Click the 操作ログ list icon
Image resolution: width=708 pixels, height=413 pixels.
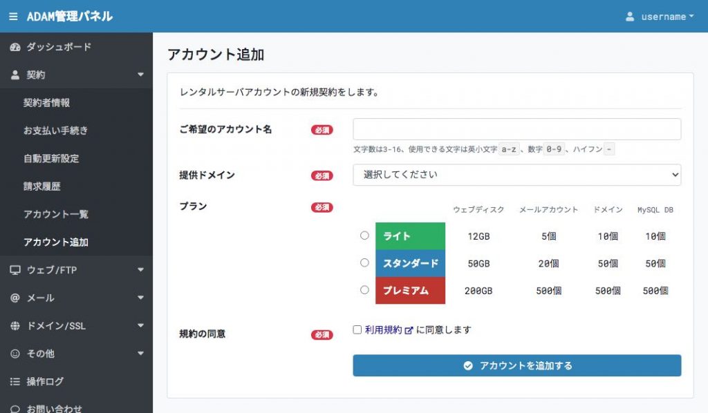click(15, 381)
